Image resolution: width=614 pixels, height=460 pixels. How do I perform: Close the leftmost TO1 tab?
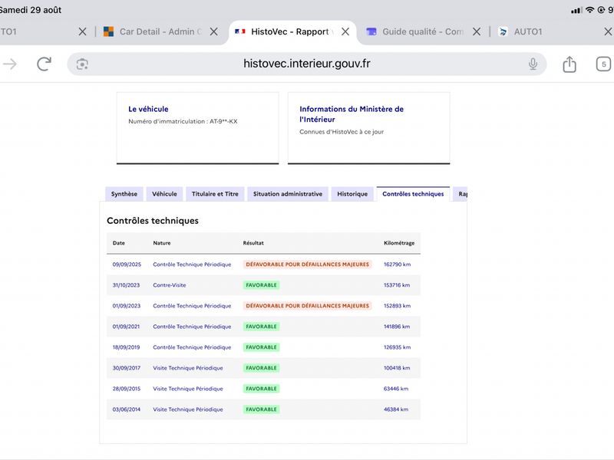82,31
